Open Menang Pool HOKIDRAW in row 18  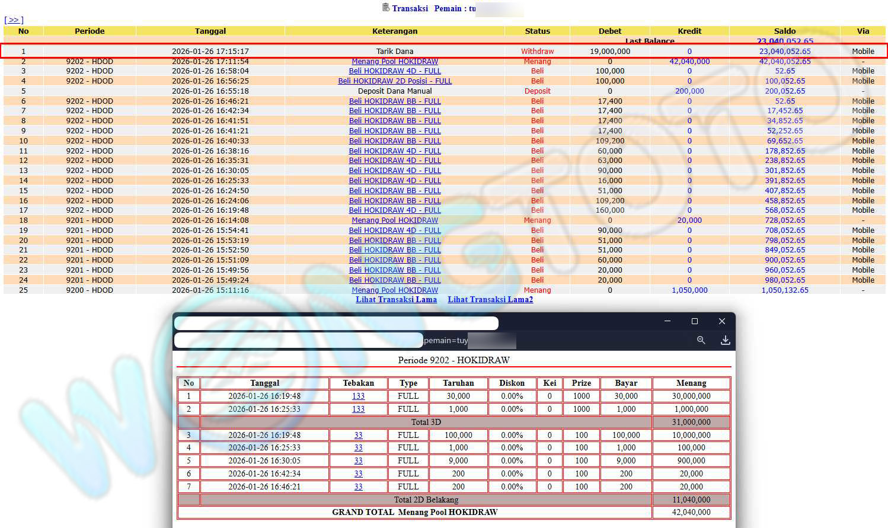[395, 220]
